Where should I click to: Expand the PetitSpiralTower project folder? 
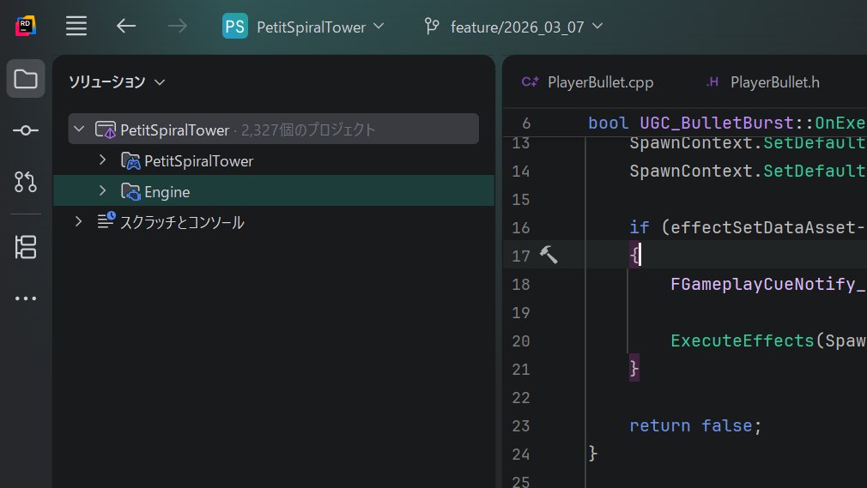(x=102, y=160)
